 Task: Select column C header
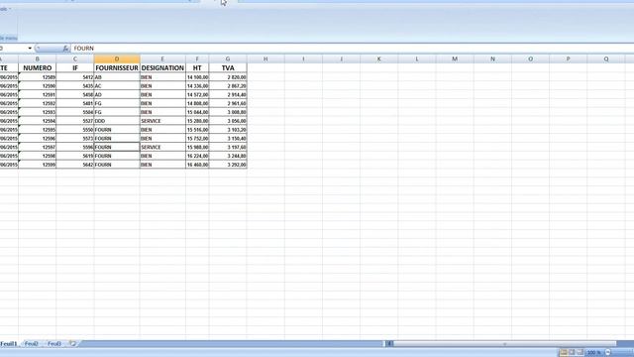tap(75, 59)
